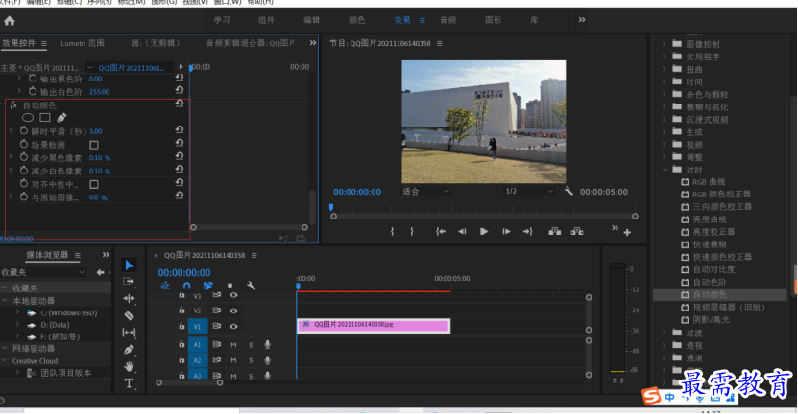Solo audio track A2
The width and height of the screenshot is (798, 414).
coord(251,360)
